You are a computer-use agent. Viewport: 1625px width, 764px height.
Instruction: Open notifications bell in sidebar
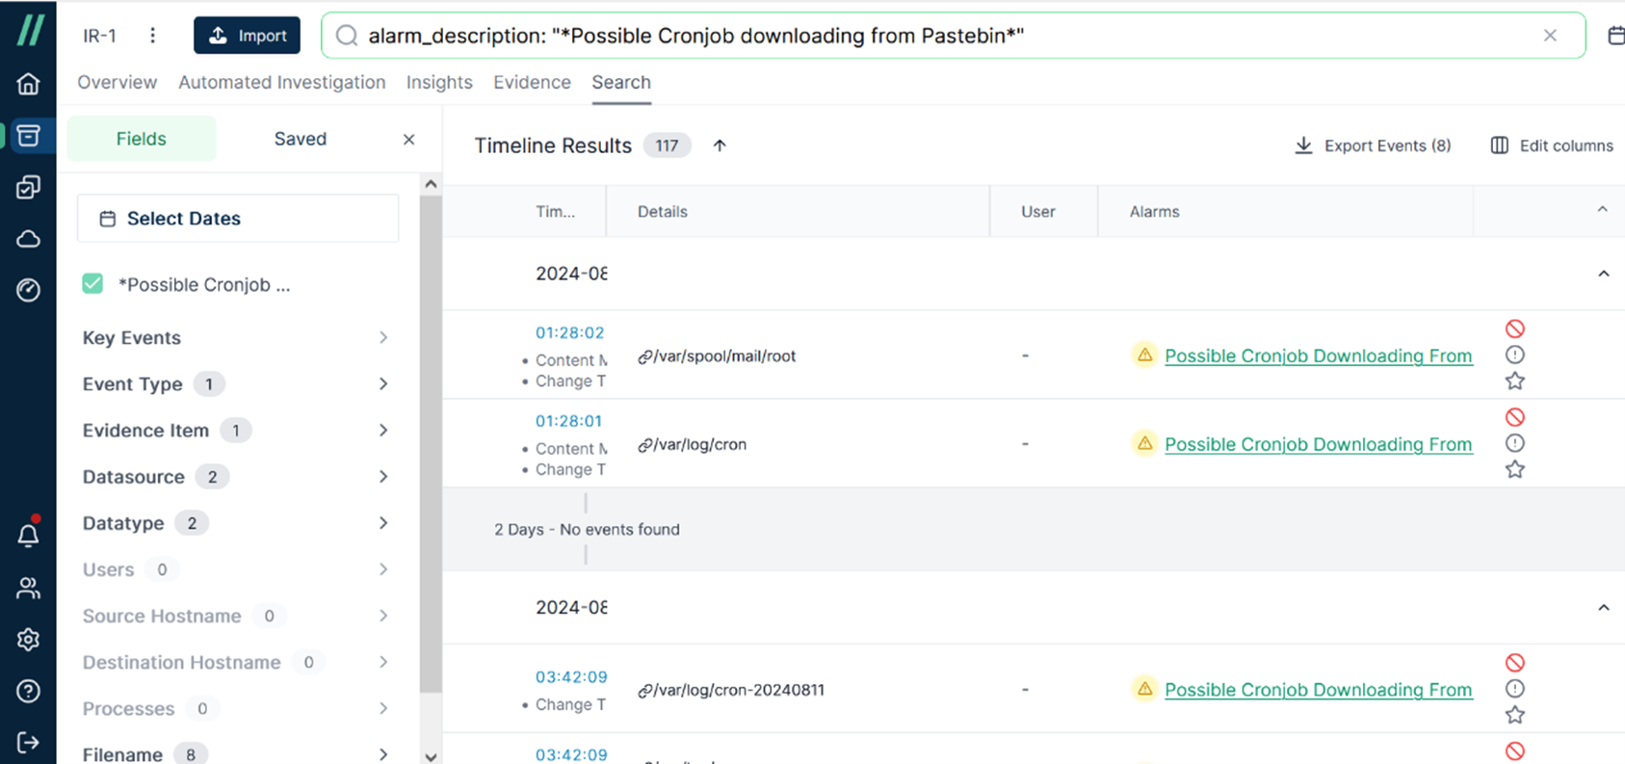pyautogui.click(x=28, y=534)
